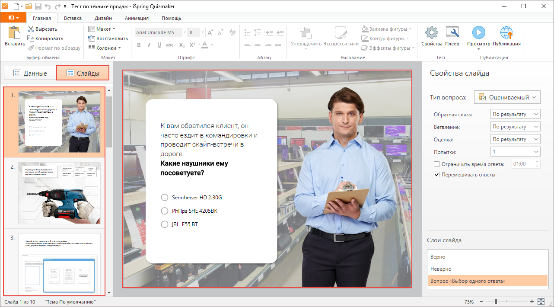This screenshot has height=307, width=554.
Task: Align text right
Action: tap(269, 45)
